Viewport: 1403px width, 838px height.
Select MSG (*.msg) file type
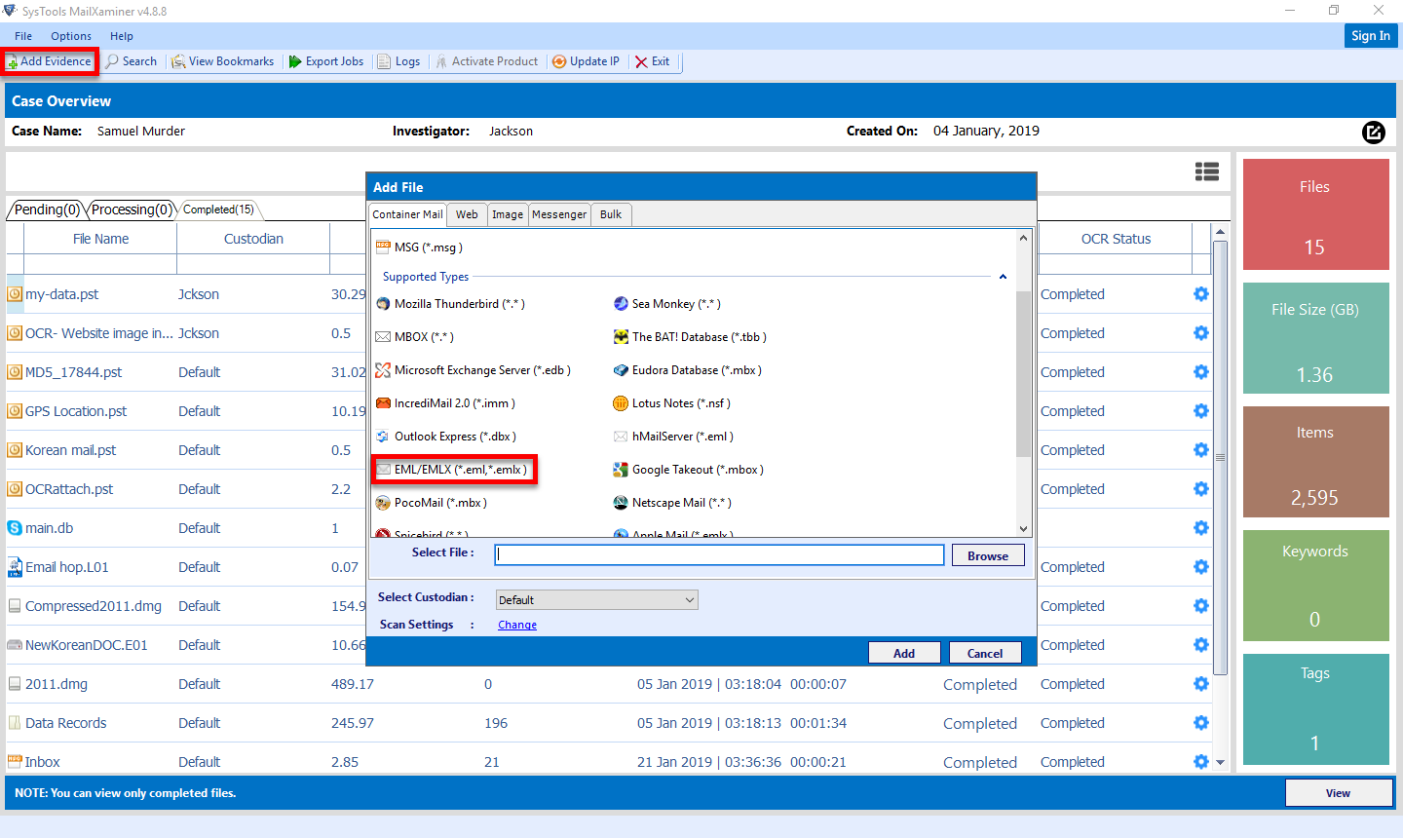(x=419, y=248)
